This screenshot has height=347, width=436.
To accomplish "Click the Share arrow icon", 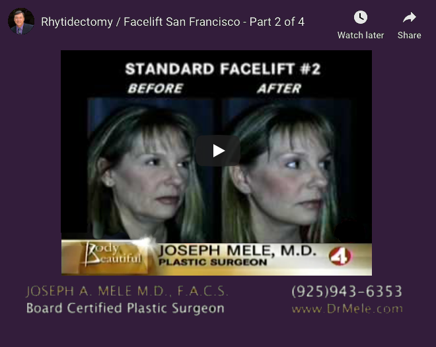I will 410,18.
